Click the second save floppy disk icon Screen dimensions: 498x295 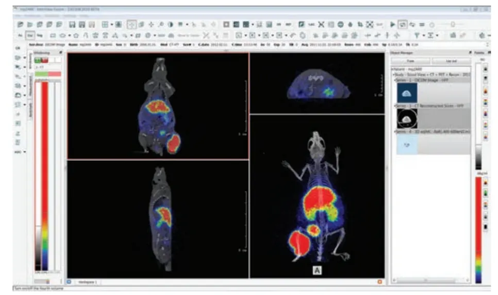pos(82,24)
